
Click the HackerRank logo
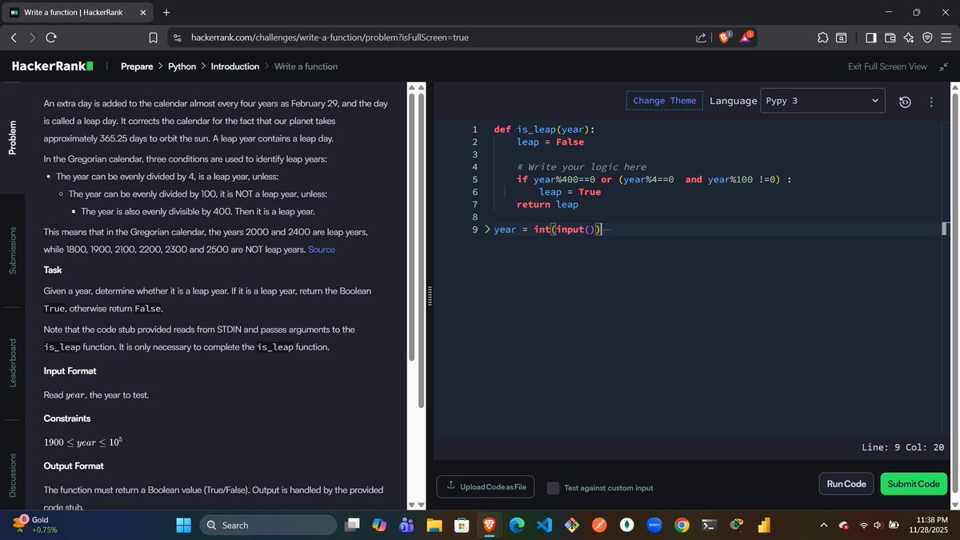click(x=51, y=66)
